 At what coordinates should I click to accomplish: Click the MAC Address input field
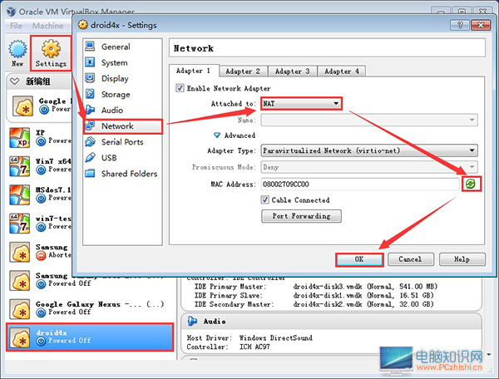(x=358, y=183)
